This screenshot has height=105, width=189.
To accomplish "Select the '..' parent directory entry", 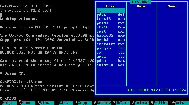I will point(111,10).
